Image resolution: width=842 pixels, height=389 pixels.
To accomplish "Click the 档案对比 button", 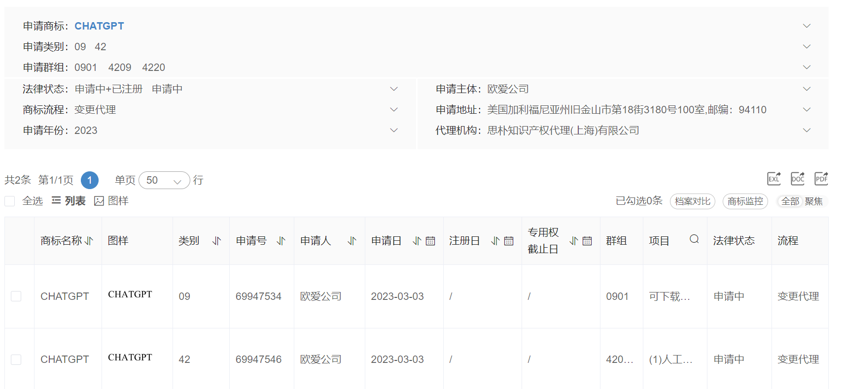I will point(692,201).
